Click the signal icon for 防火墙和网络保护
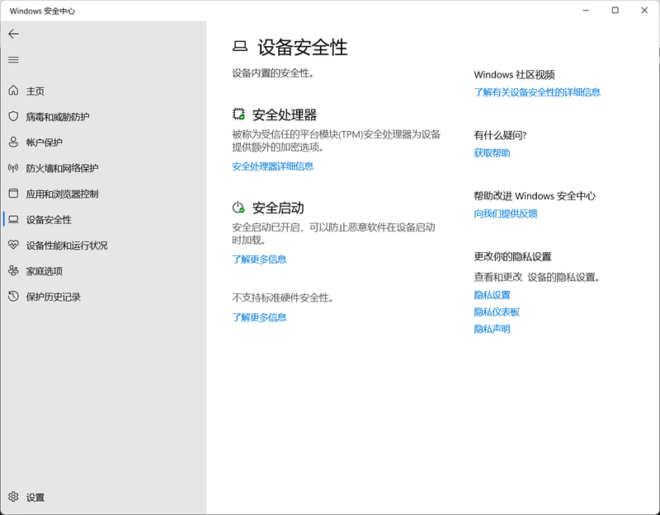The image size is (660, 515). click(x=13, y=168)
